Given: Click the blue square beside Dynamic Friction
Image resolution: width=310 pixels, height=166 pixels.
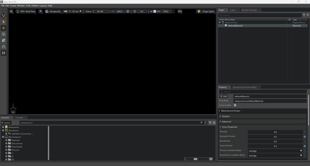Looking at the screenshot, I should (x=305, y=137).
